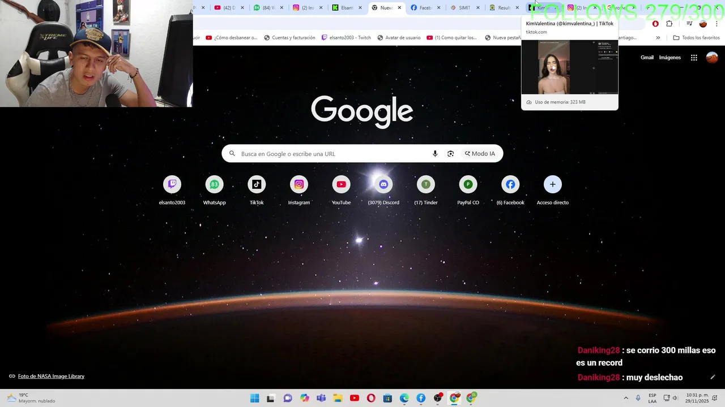Open the YouTube shortcut tile
Image resolution: width=725 pixels, height=407 pixels.
pos(341,190)
